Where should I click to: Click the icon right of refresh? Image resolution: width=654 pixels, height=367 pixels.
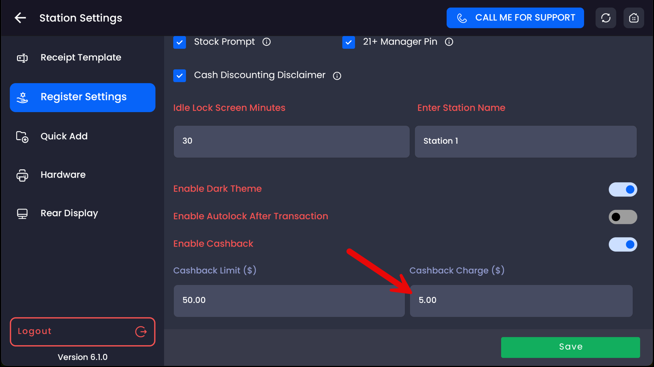tap(634, 18)
